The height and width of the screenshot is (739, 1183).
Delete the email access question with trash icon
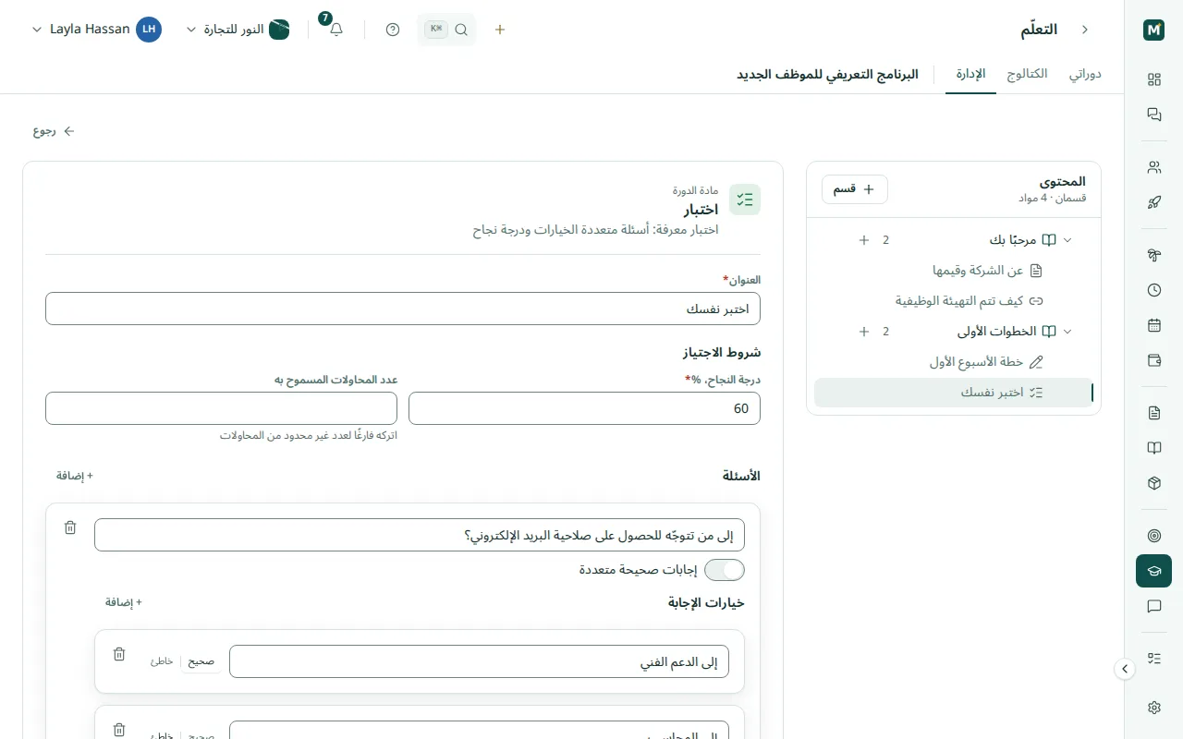click(x=70, y=527)
